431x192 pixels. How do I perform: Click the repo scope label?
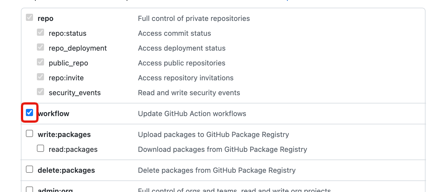coord(45,18)
